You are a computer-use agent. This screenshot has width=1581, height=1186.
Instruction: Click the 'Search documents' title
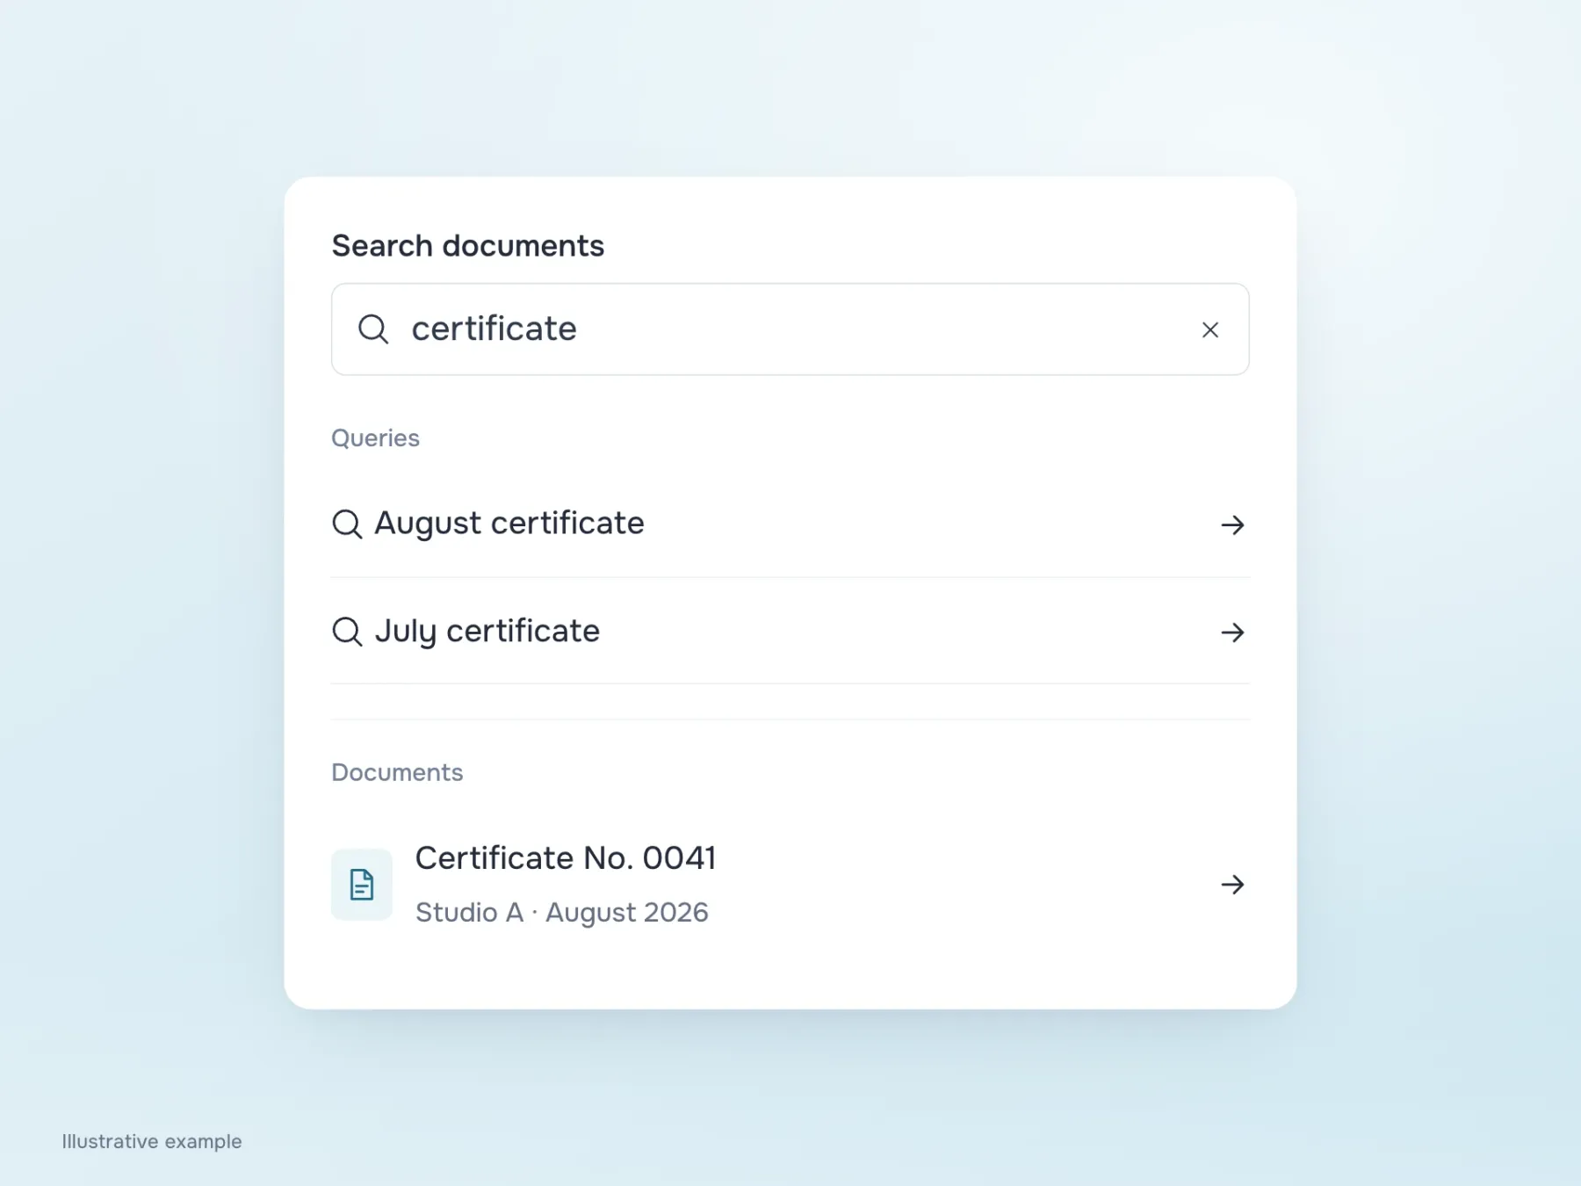468,246
